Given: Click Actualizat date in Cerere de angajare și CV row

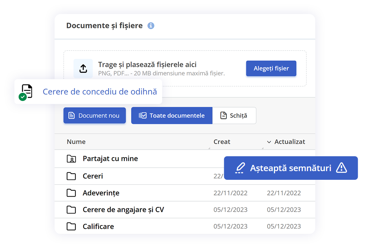Looking at the screenshot, I should [284, 210].
